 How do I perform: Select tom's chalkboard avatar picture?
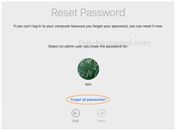click(x=88, y=68)
